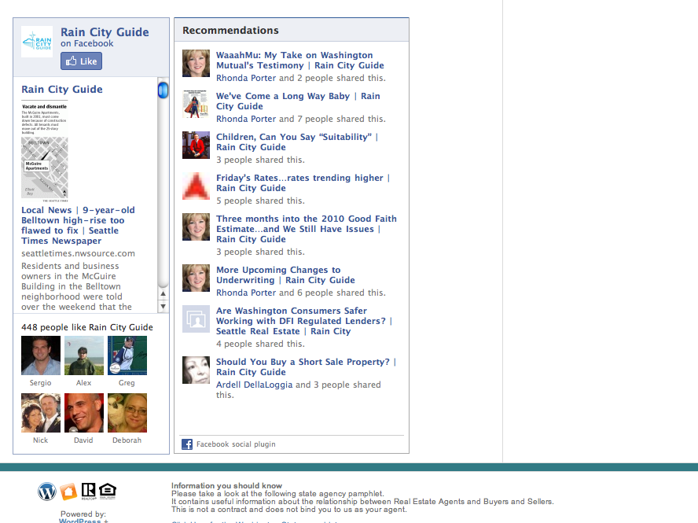
Task: Open the Local News Belltown high-rise article link
Action: (x=78, y=226)
